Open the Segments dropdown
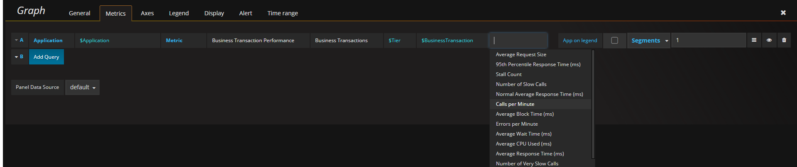797x167 pixels. (649, 41)
